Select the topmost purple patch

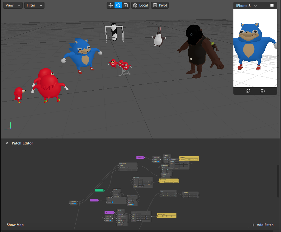pyautogui.click(x=140, y=157)
